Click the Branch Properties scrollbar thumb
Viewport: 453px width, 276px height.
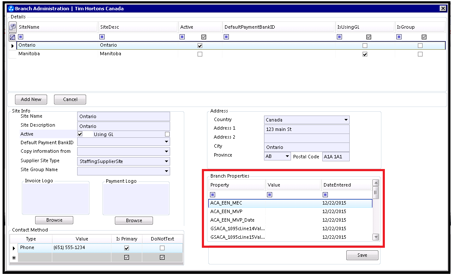coord(375,193)
